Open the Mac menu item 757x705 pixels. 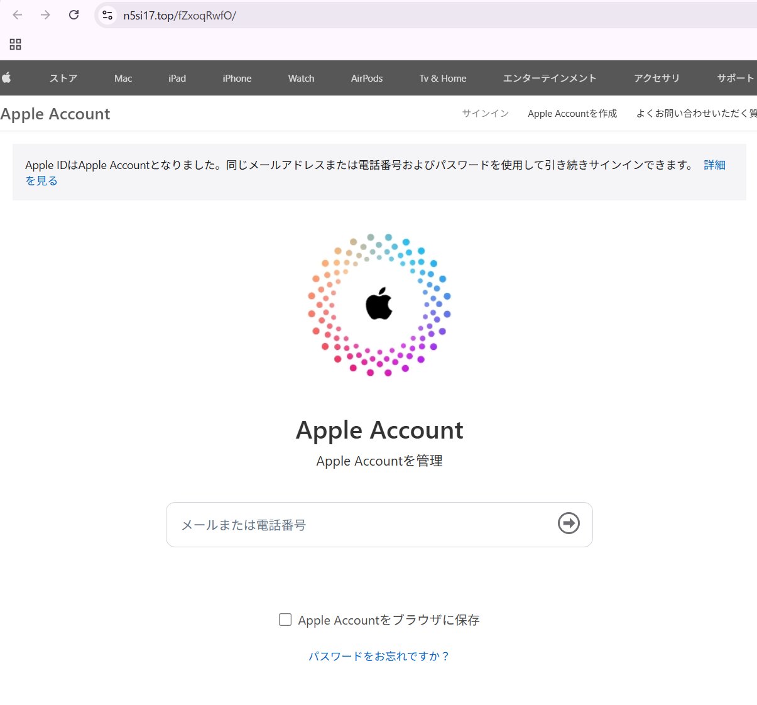(123, 78)
